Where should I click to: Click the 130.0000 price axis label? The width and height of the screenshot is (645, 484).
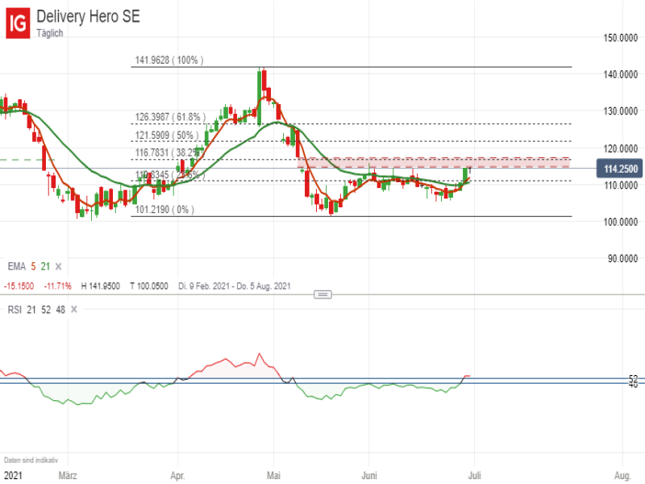pyautogui.click(x=620, y=111)
